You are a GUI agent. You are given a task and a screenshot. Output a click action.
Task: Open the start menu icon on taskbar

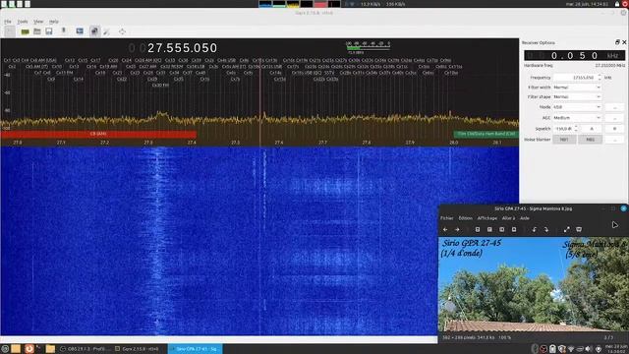click(x=5, y=348)
